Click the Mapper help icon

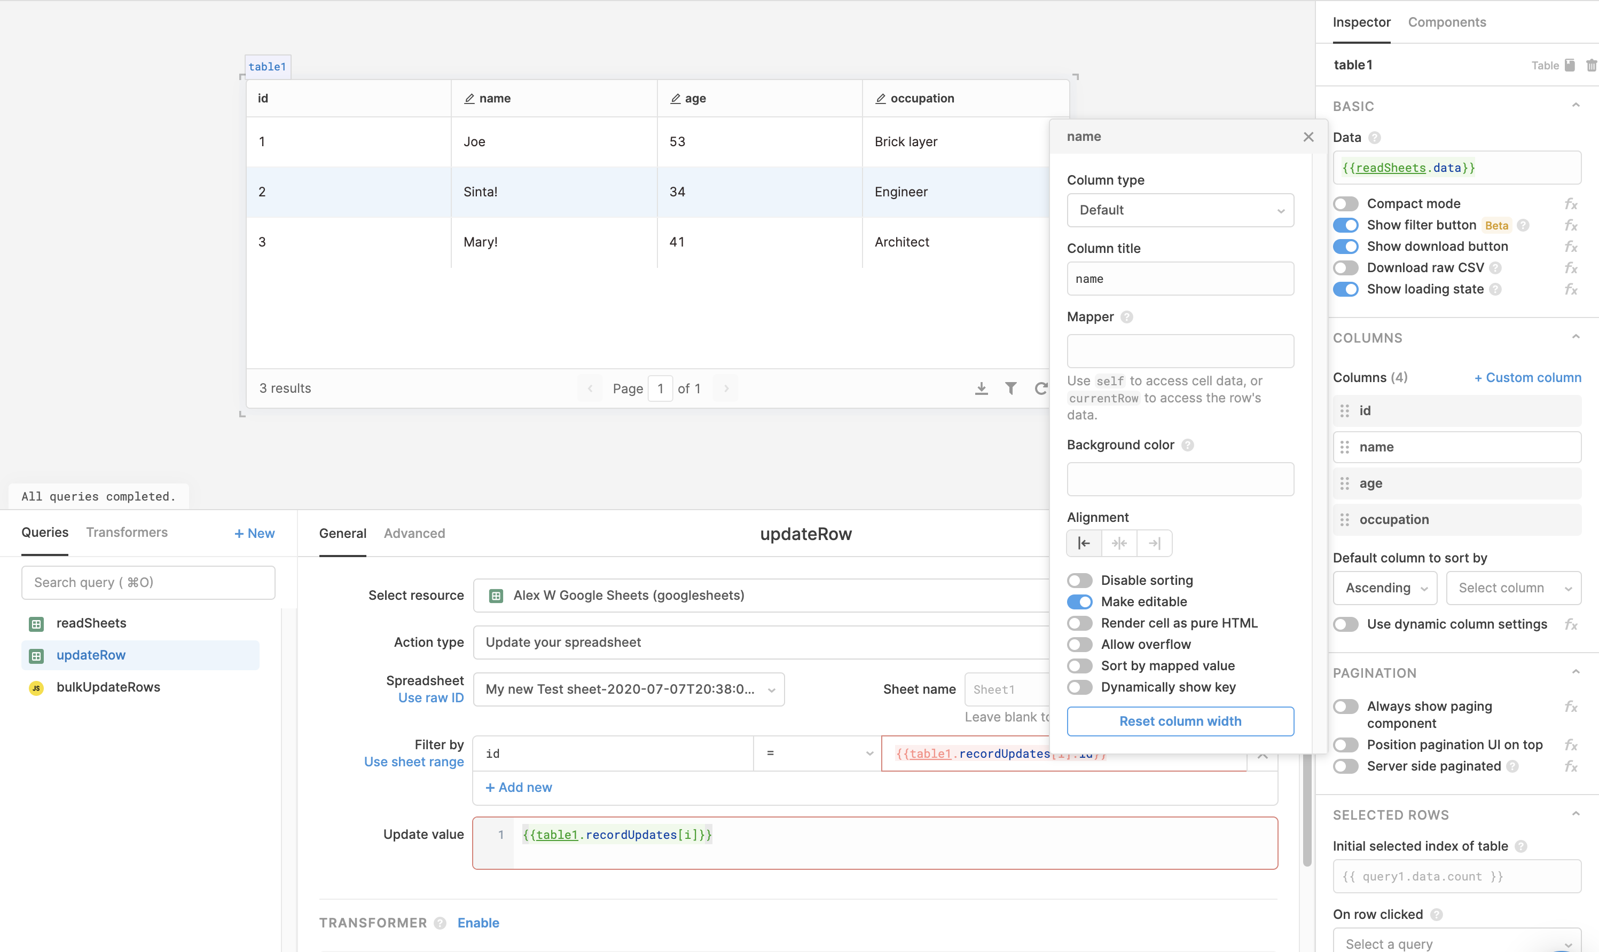coord(1126,317)
